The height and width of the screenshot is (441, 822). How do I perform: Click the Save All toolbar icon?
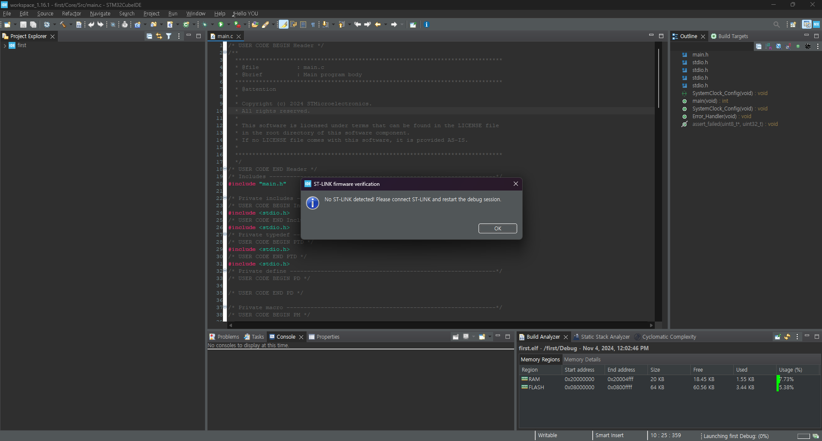click(33, 24)
